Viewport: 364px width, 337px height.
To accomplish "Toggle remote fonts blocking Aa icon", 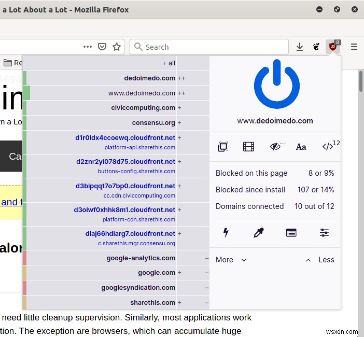I will click(301, 147).
